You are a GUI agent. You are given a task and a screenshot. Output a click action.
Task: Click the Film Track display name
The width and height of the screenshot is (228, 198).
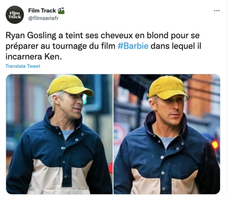tap(42, 11)
